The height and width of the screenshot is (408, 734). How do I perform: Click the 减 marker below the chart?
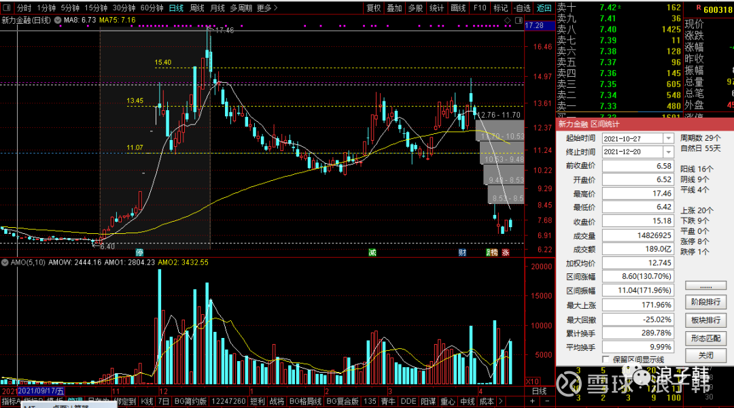tap(372, 253)
